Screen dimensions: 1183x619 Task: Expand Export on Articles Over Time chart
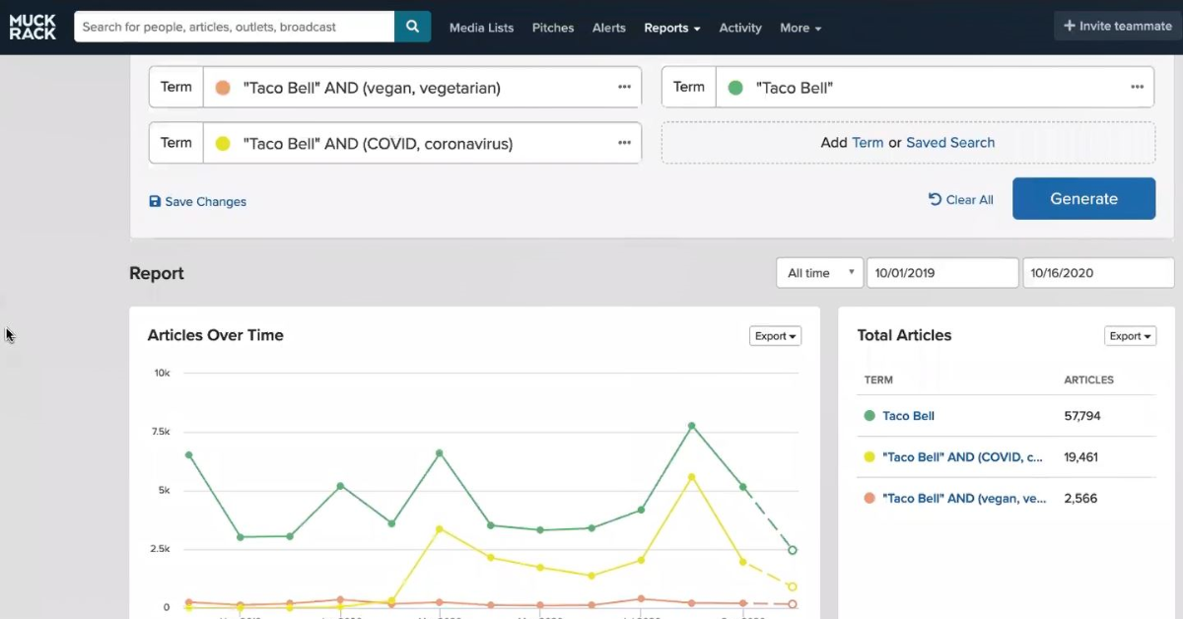click(775, 336)
